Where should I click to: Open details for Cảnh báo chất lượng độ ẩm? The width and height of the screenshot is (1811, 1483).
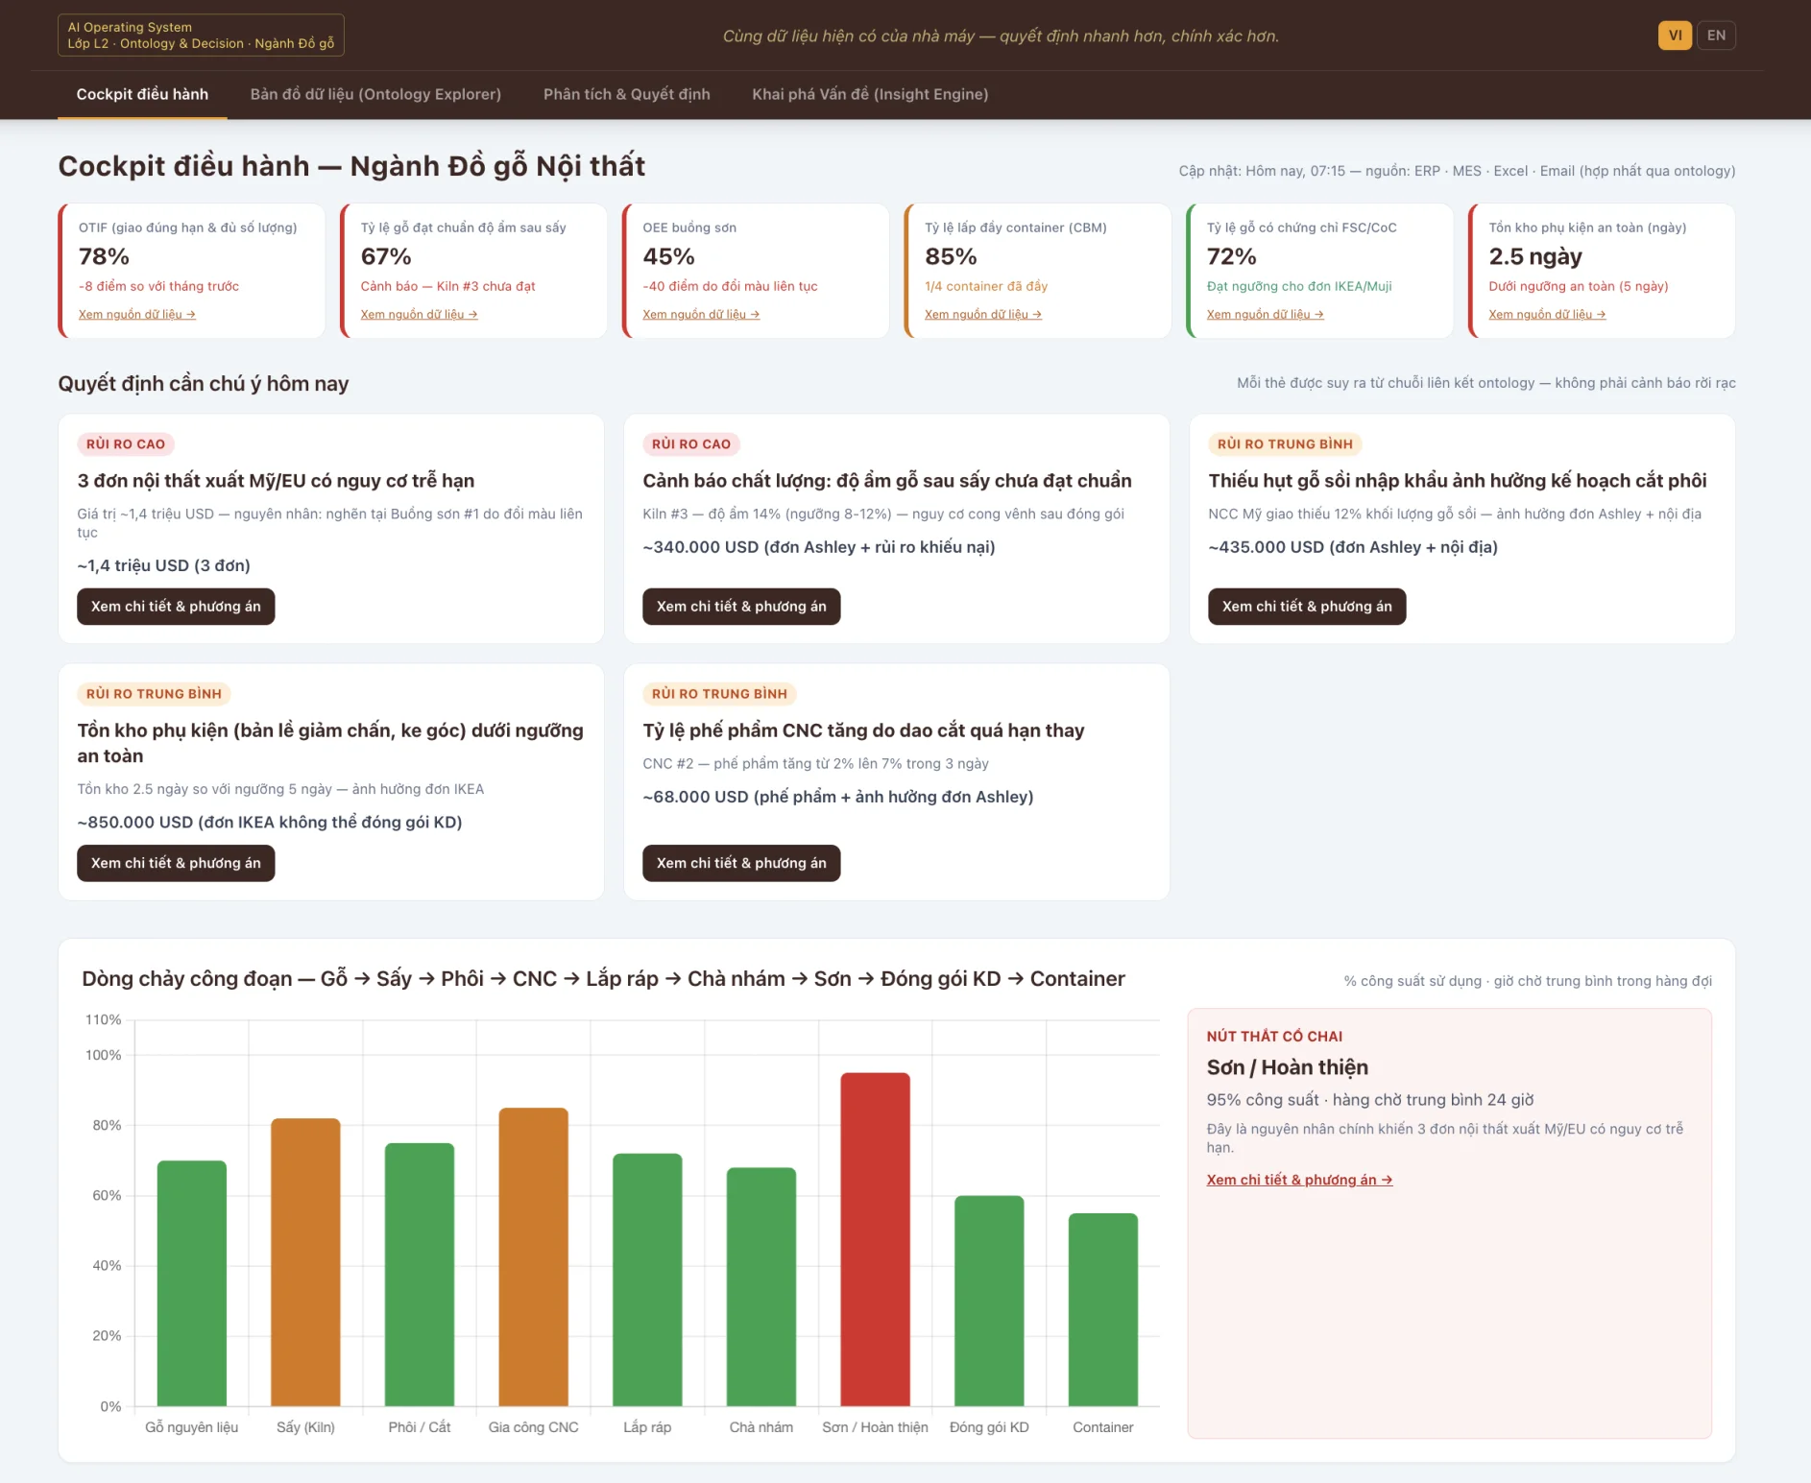click(x=741, y=607)
